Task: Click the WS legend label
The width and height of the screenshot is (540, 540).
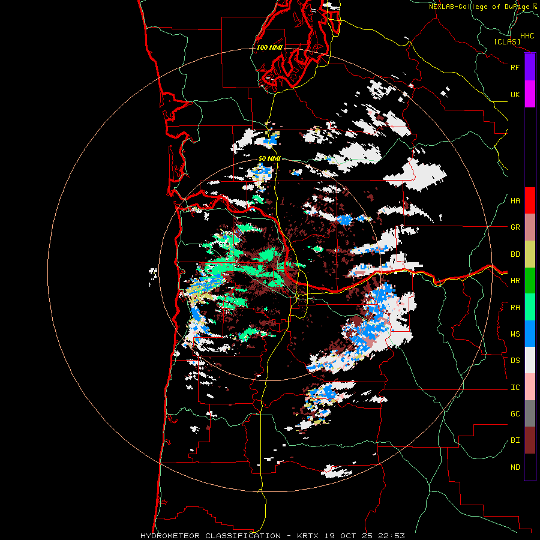Action: pyautogui.click(x=515, y=334)
